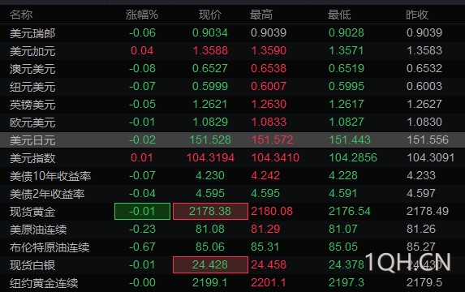Select the 纽元美元 row name
465x292 pixels.
(x=32, y=87)
